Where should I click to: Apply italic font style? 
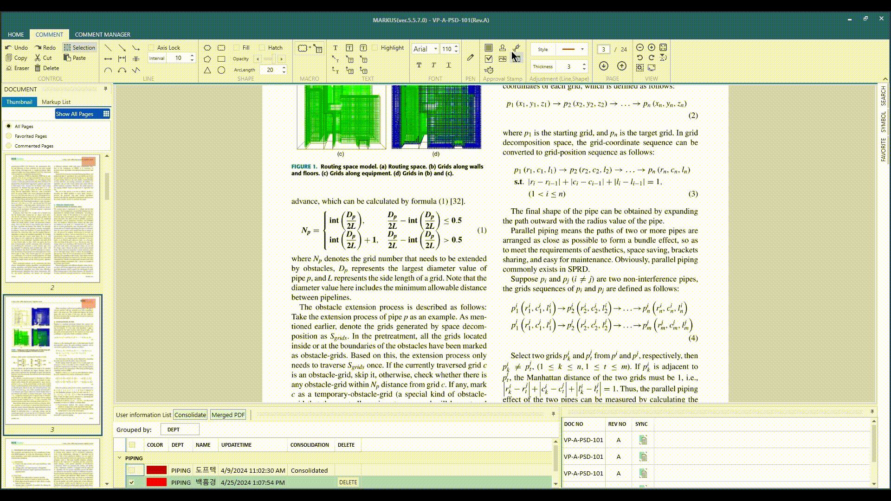[x=433, y=65]
